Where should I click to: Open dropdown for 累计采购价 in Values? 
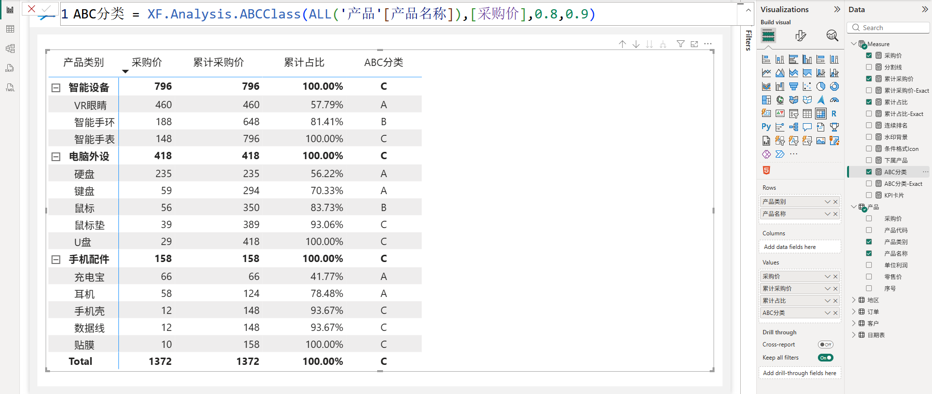tap(827, 289)
